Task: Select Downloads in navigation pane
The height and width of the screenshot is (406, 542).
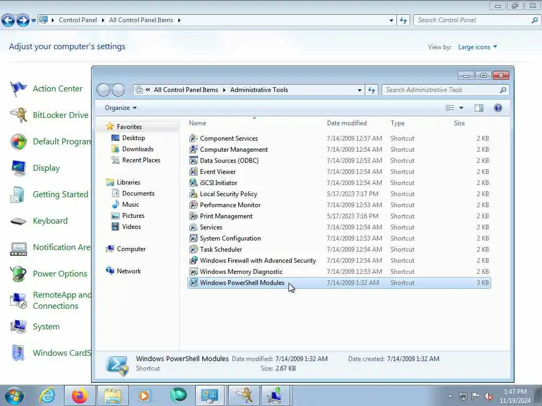Action: (138, 149)
